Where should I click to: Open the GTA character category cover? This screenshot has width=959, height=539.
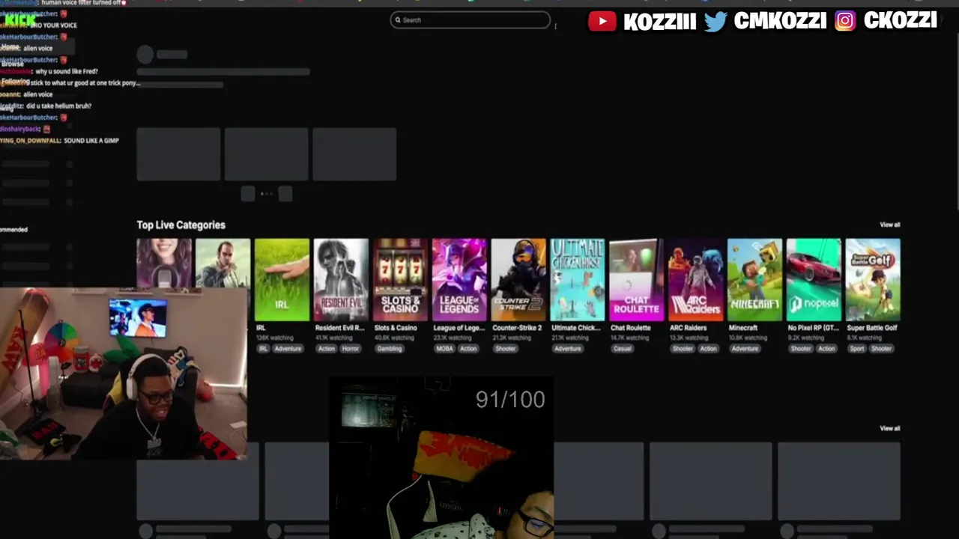223,264
